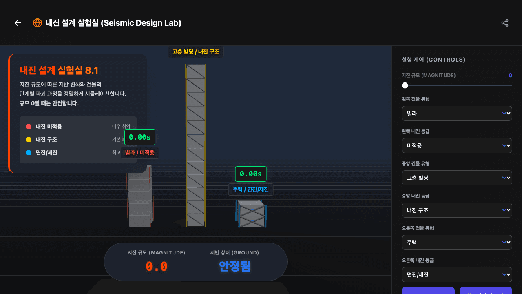Select the 고층 빌딩 / 내진 구조 label

click(x=196, y=52)
